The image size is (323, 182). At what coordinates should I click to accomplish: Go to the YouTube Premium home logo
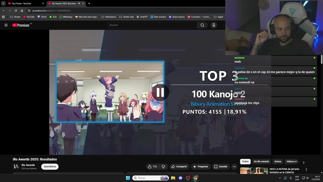pos(21,25)
